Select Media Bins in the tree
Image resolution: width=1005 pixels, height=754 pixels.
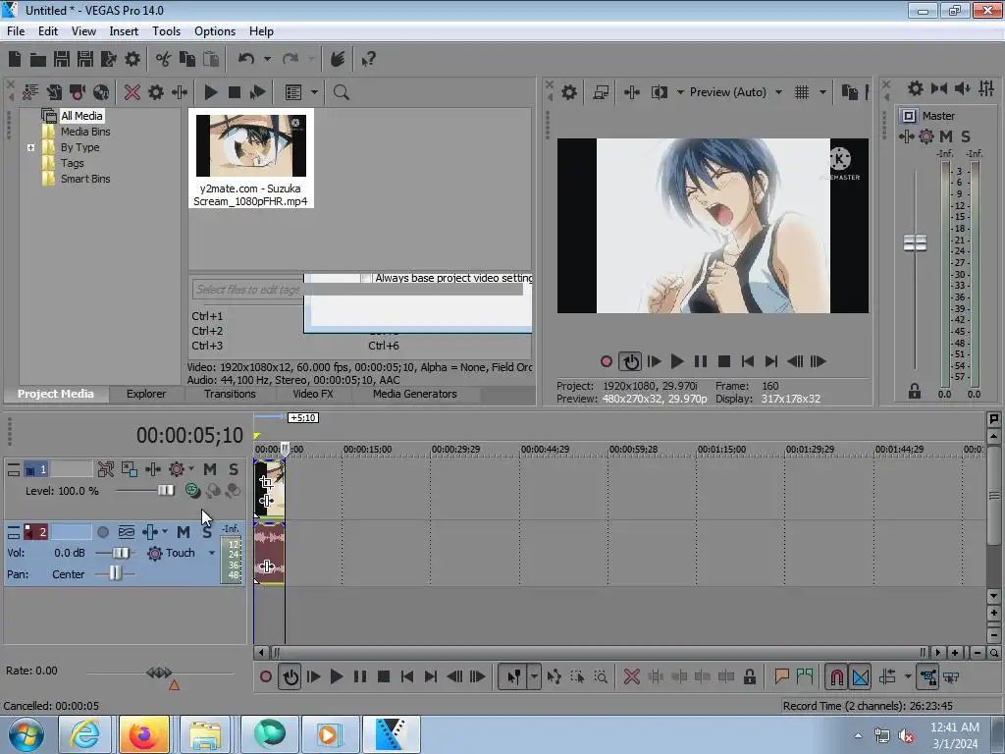coord(85,132)
